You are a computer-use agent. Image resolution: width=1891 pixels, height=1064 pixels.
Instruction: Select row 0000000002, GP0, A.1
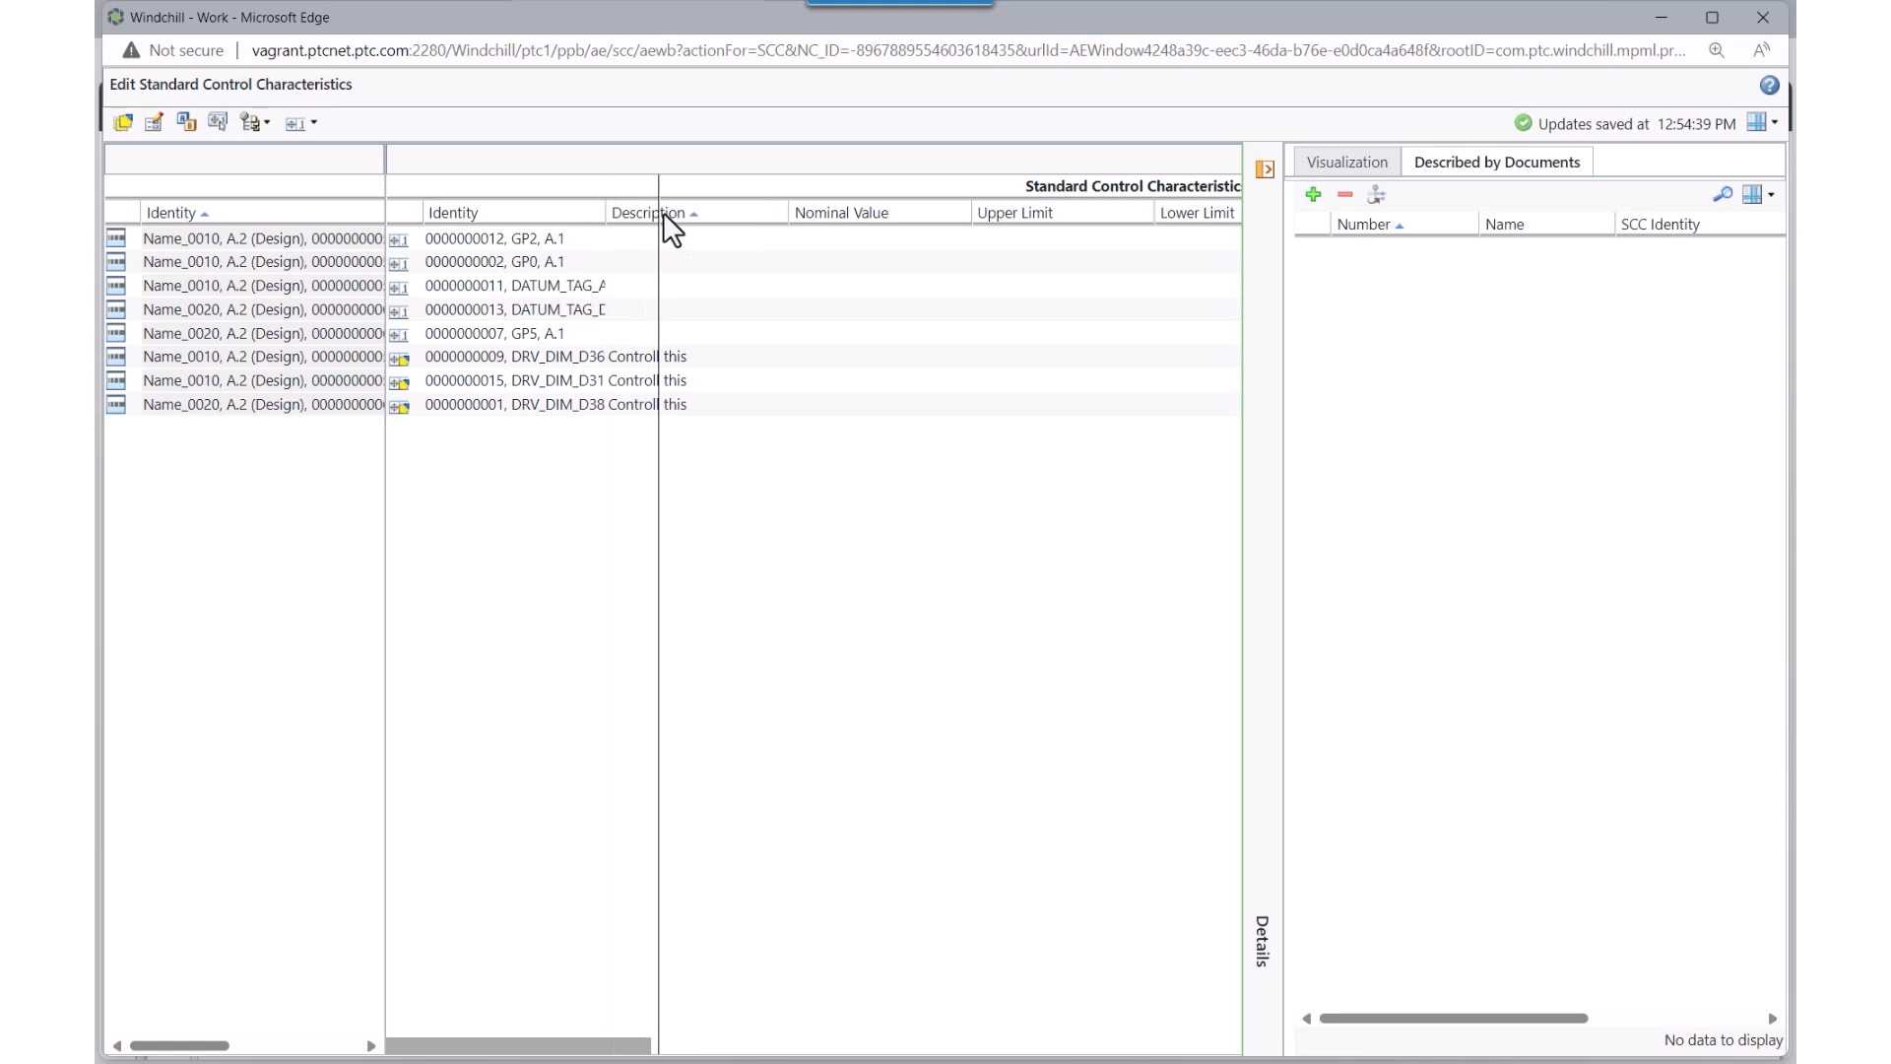814,262
